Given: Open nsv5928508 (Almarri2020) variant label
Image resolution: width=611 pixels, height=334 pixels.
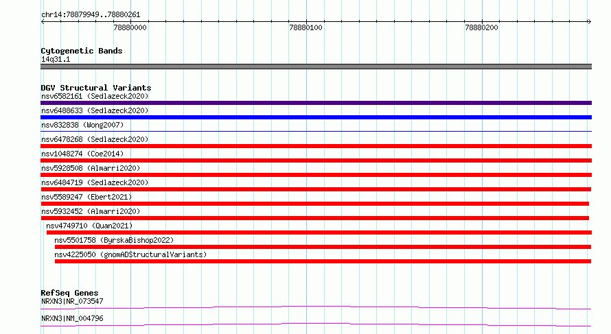Looking at the screenshot, I should tap(91, 168).
